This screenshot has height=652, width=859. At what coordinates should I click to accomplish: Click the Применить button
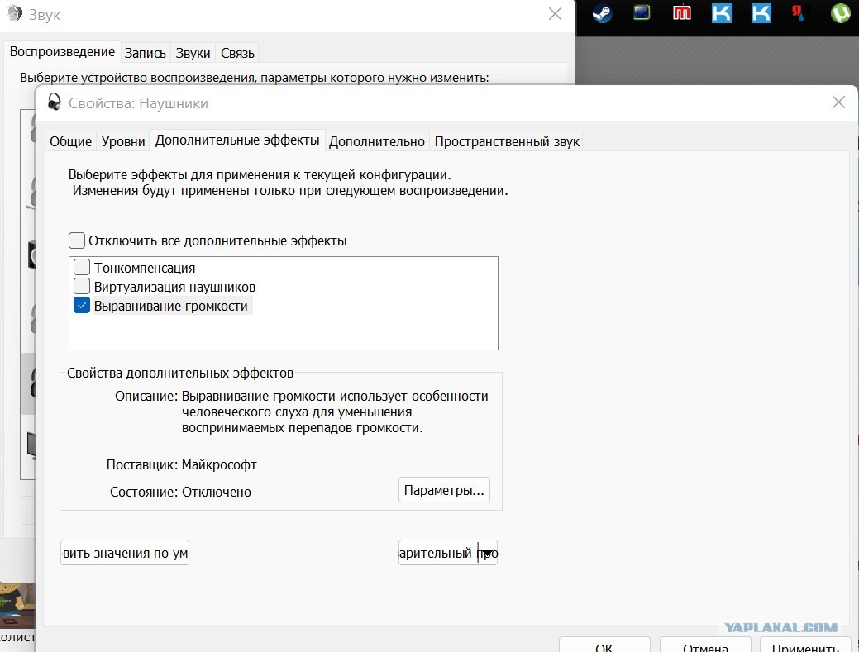pos(806,646)
